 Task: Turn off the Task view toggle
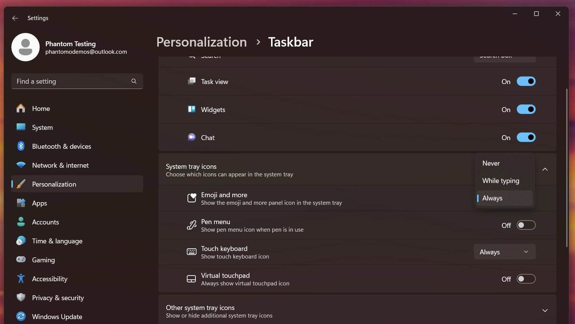[x=526, y=81]
